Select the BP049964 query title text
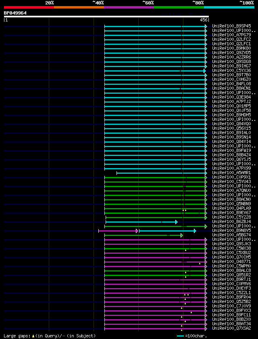Image resolution: width=258 pixels, height=339 pixels. (x=15, y=13)
